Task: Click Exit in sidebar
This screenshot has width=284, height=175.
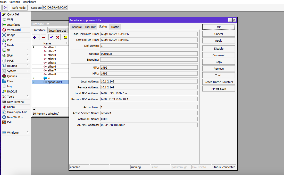Action: click(x=10, y=122)
